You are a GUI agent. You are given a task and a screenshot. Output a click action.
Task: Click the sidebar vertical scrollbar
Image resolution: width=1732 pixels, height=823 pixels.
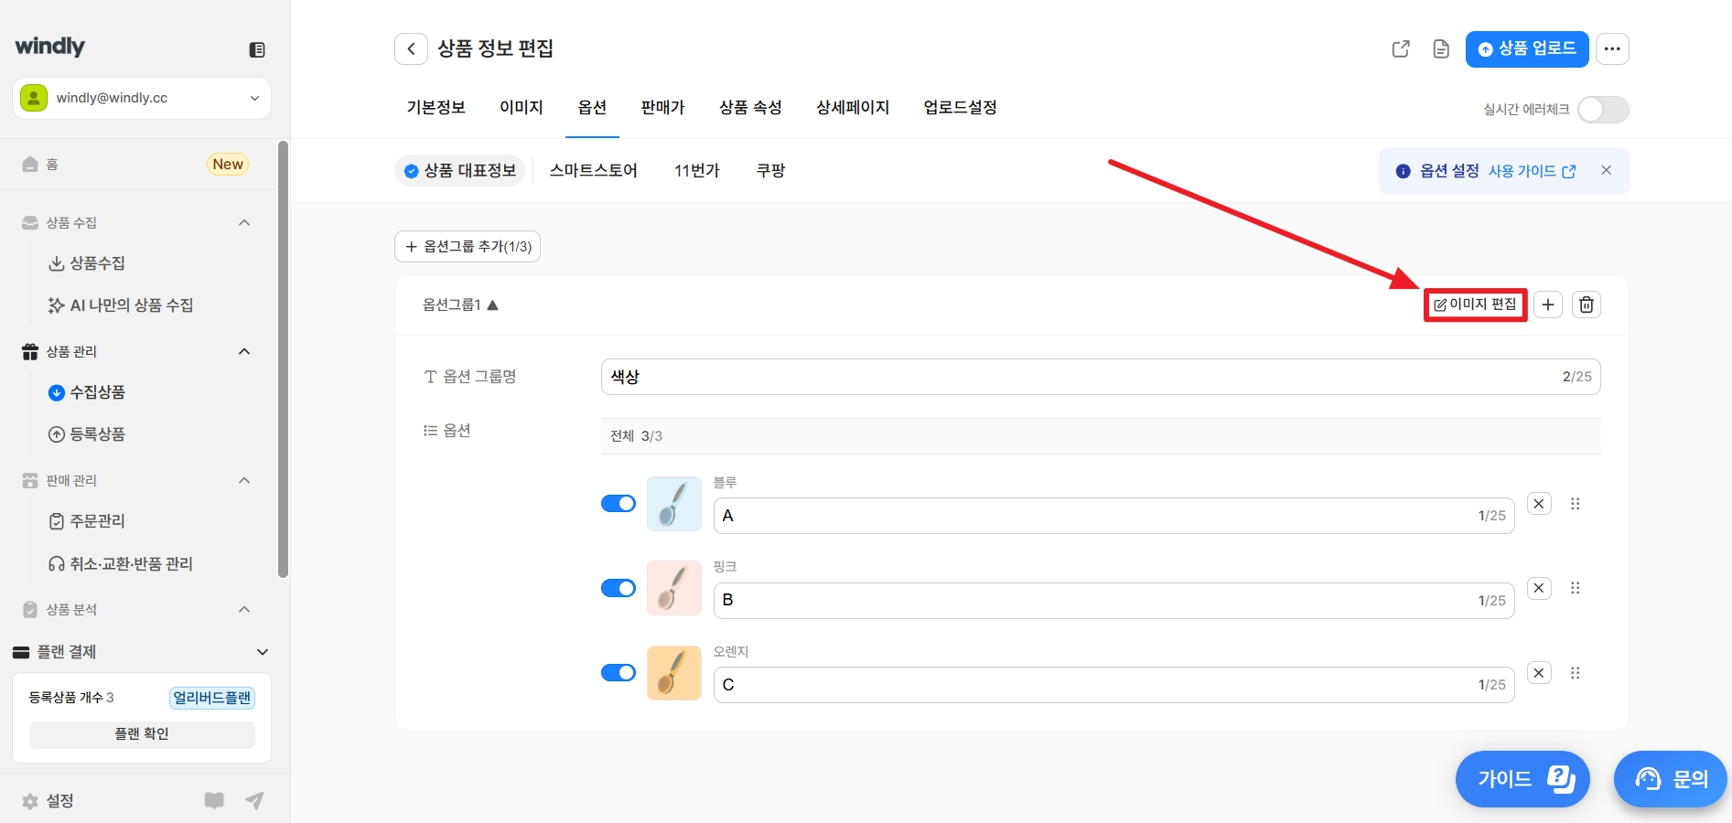pyautogui.click(x=283, y=359)
